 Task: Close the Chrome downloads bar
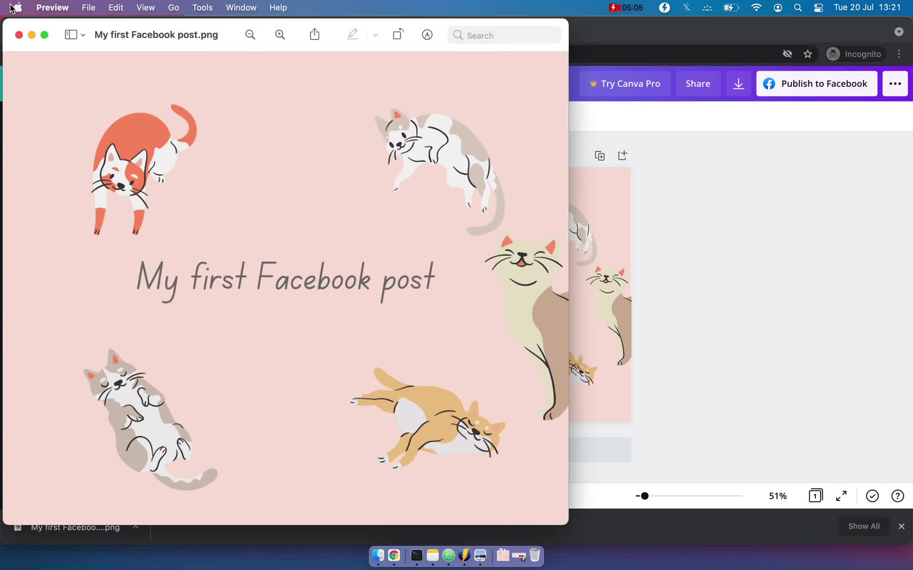click(x=901, y=526)
